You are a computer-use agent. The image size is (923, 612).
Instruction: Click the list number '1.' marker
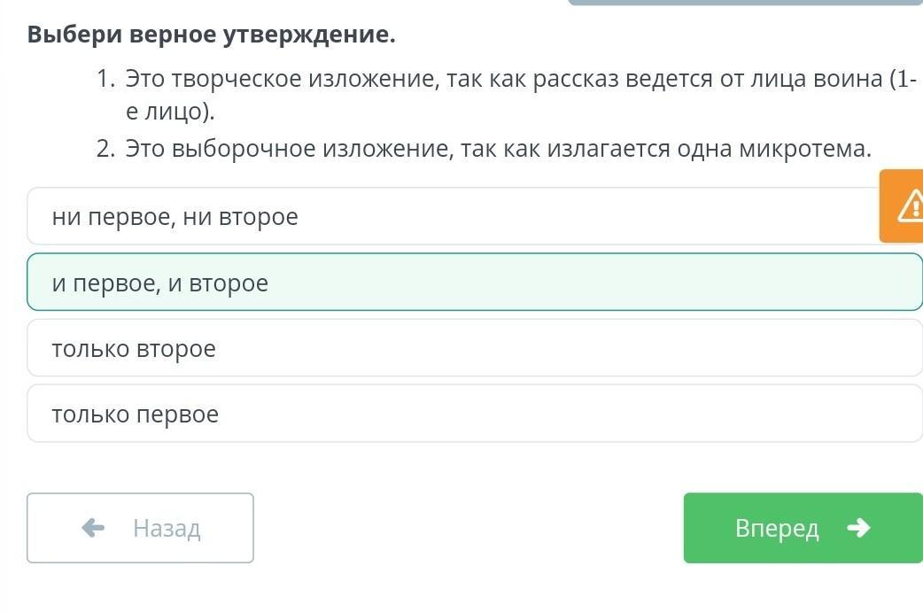pyautogui.click(x=105, y=79)
